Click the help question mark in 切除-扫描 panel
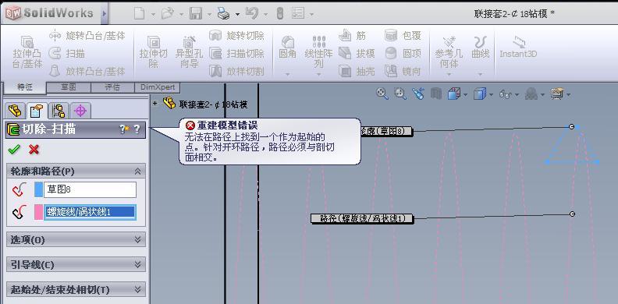 point(137,129)
